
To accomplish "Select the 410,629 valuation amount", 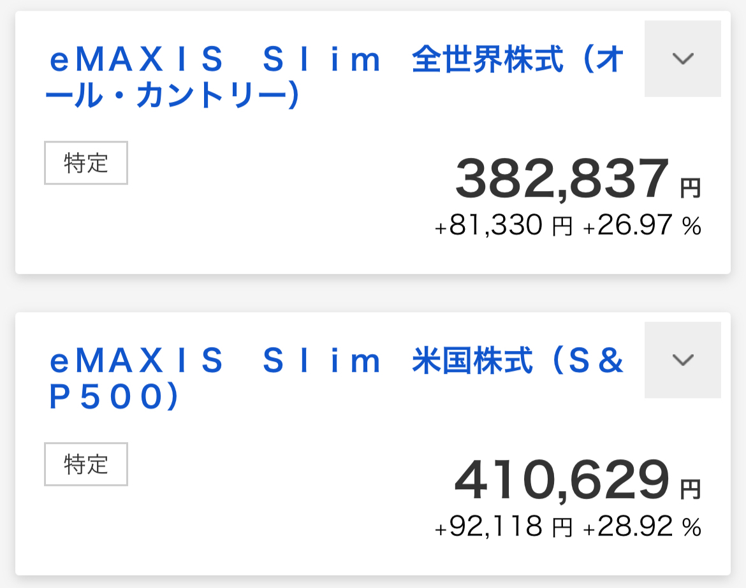I will pos(562,482).
